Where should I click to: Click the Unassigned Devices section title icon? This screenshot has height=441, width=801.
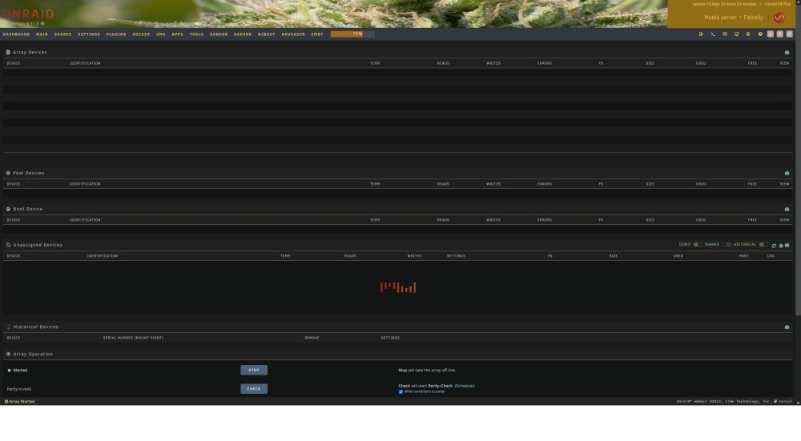point(8,245)
